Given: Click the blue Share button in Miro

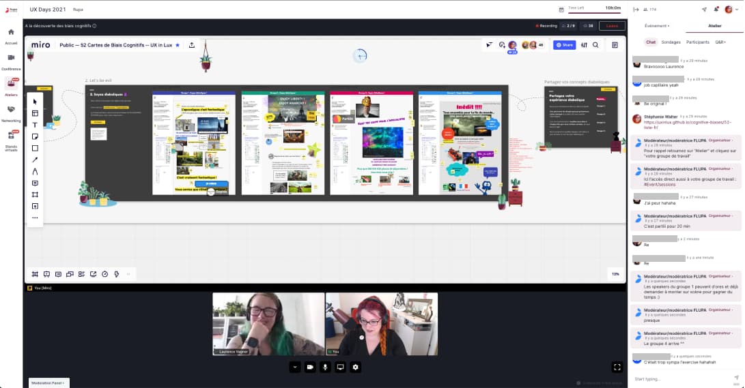Looking at the screenshot, I should click(563, 45).
